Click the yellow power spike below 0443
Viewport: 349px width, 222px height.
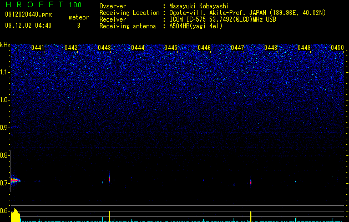109,216
